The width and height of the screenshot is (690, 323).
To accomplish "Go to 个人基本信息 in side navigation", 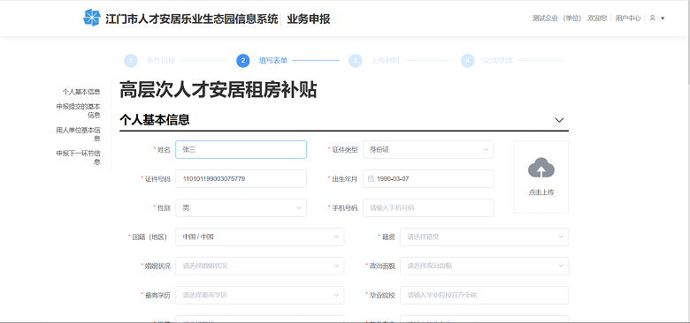I will (81, 92).
